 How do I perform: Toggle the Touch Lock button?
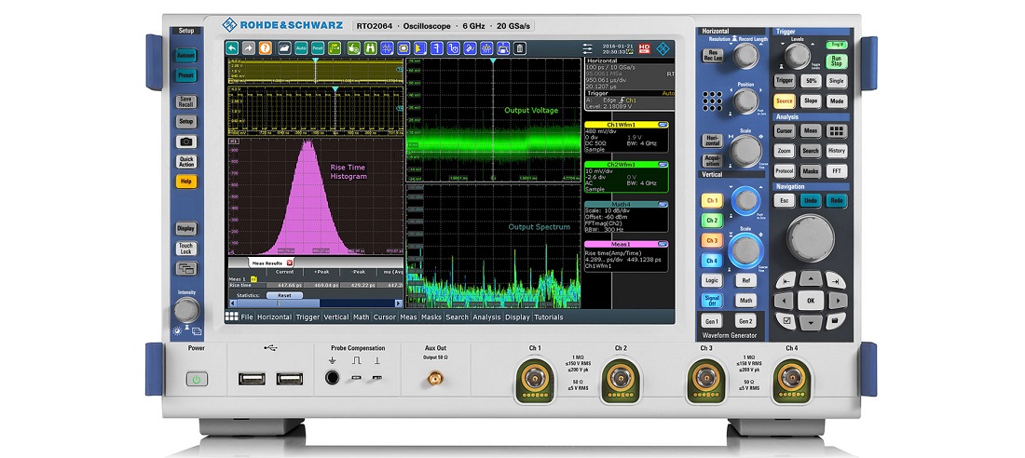[x=186, y=249]
